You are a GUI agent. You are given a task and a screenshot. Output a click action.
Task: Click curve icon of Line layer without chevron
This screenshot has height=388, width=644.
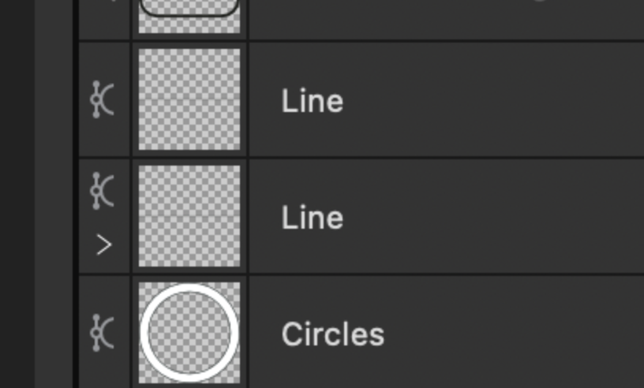[102, 100]
